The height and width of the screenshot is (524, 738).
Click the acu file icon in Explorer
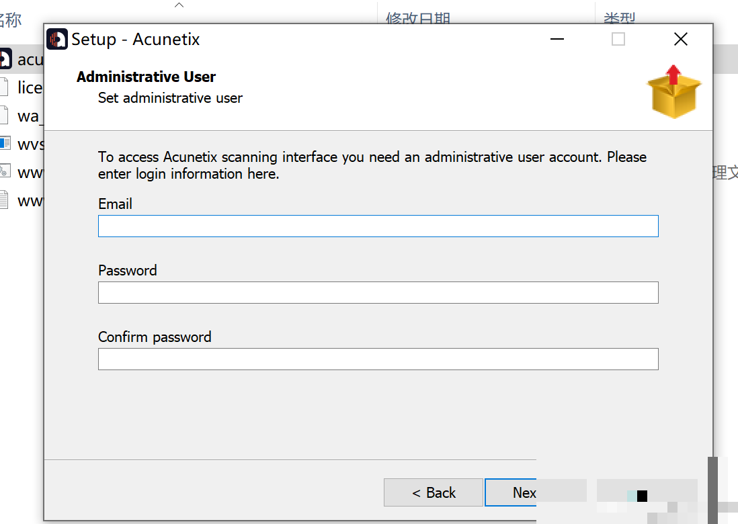[x=5, y=59]
